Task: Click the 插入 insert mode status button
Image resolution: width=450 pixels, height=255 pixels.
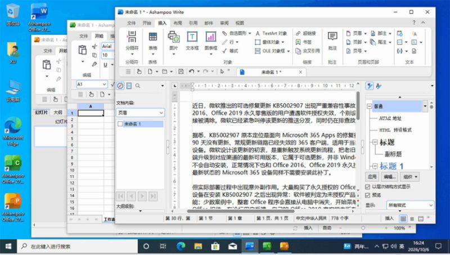Action: click(389, 218)
